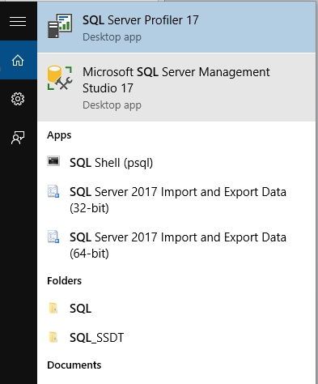This screenshot has height=384, width=318.
Task: Click the SQL folder icon
Action: tap(53, 308)
